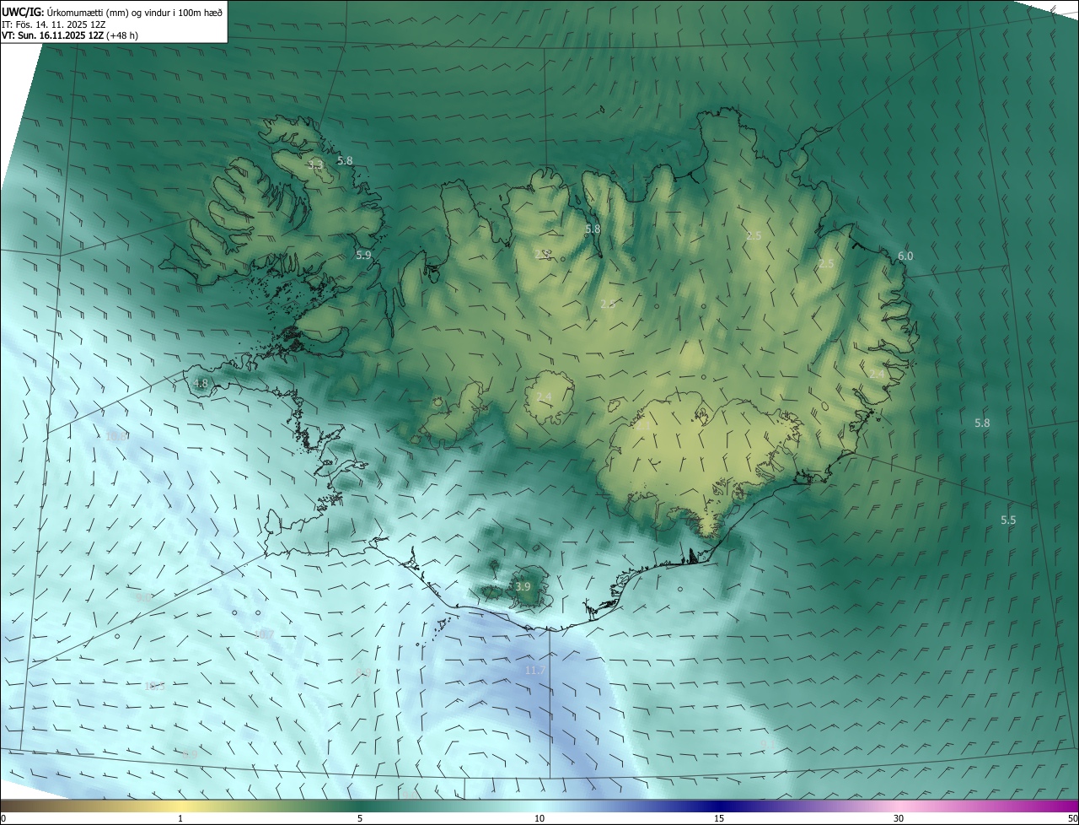Viewport: 1079px width, 825px height.
Task: Select the 6.0 value on the east coast
Action: click(x=905, y=256)
